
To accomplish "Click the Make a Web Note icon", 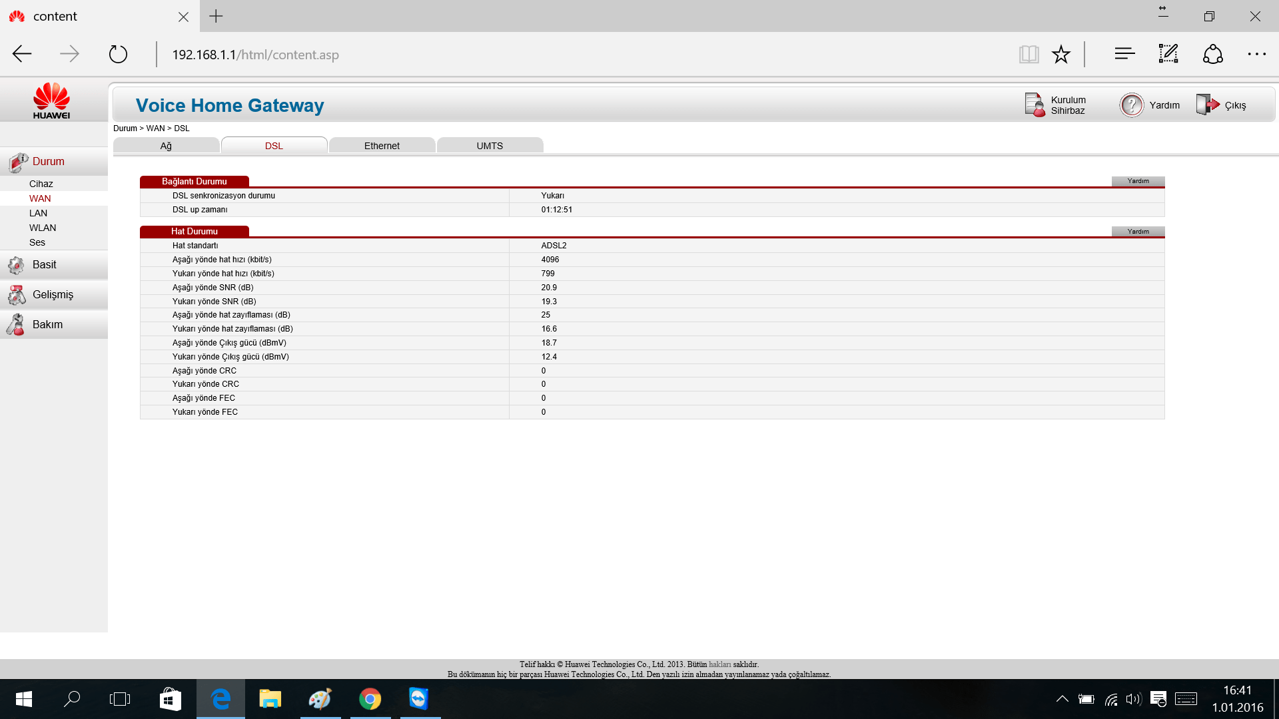I will [x=1168, y=55].
